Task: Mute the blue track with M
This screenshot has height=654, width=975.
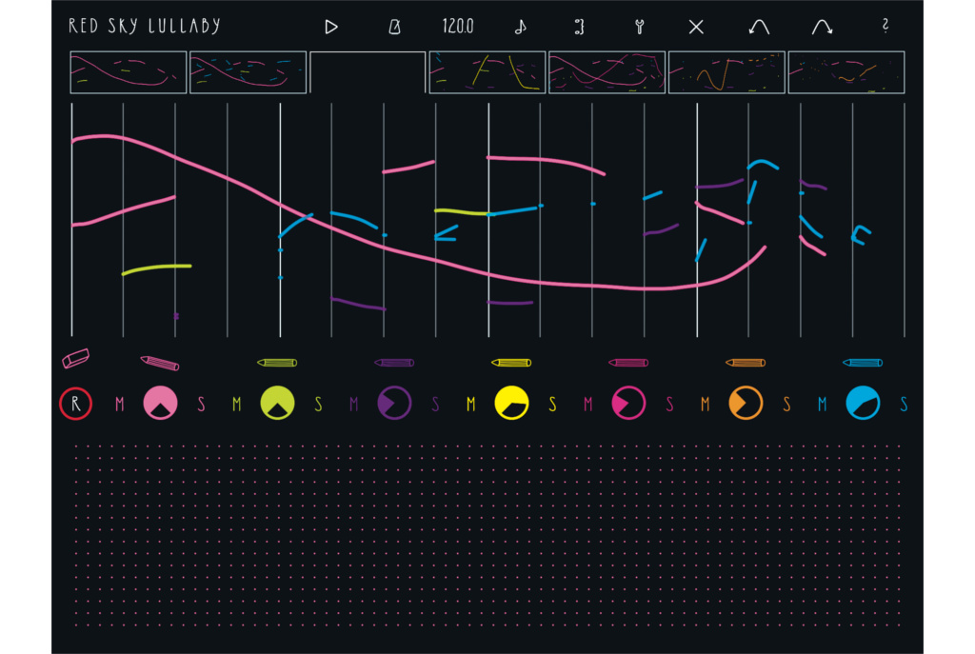Action: point(822,405)
